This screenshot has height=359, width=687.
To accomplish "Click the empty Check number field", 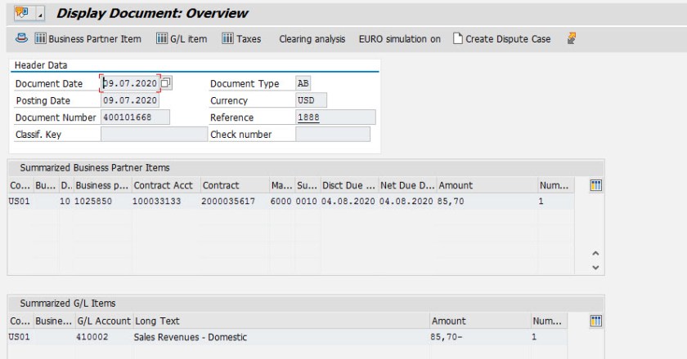I will tap(333, 135).
